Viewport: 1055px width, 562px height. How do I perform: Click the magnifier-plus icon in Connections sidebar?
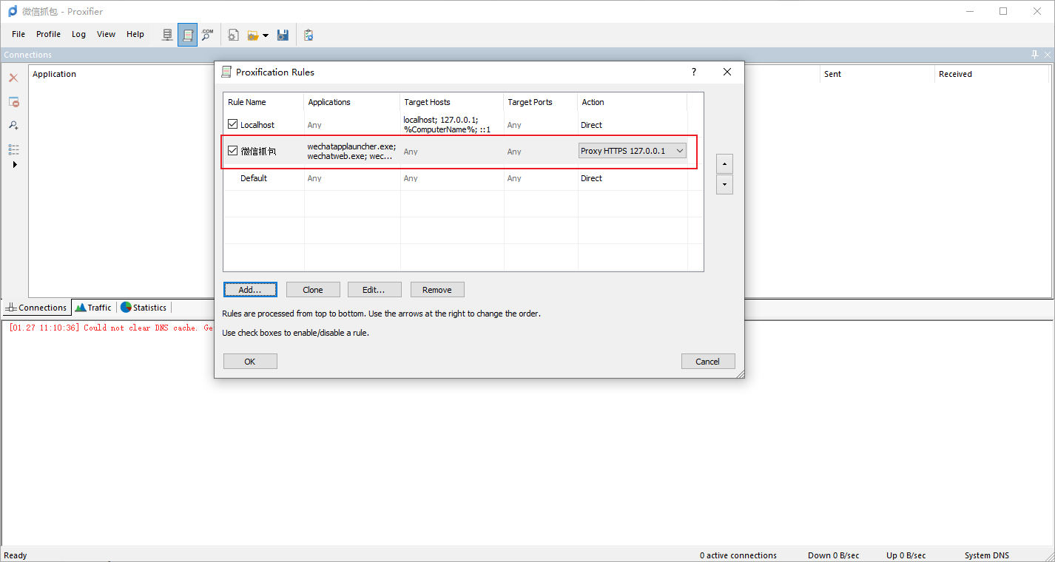13,125
